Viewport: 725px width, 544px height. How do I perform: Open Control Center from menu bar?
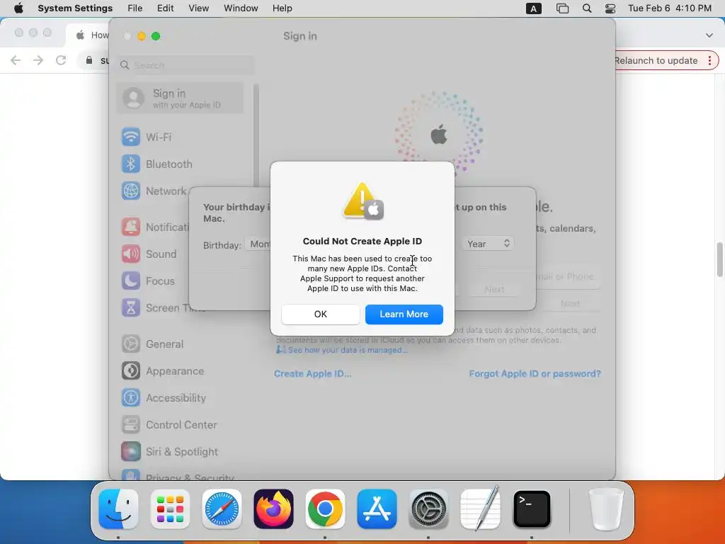tap(610, 8)
